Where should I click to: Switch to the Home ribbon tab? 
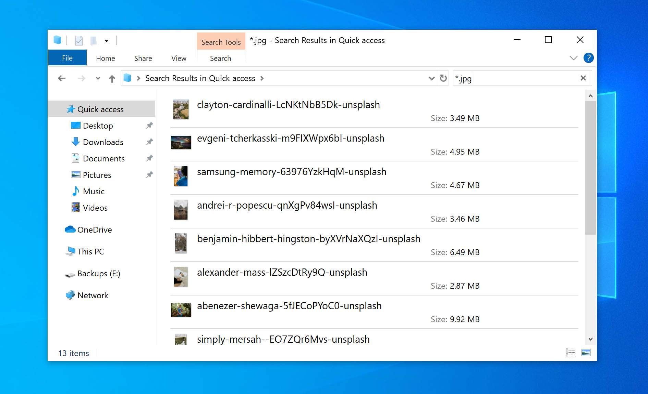(x=106, y=58)
